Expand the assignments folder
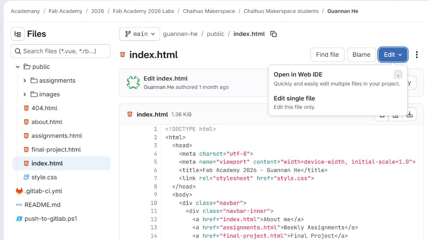 pos(25,81)
